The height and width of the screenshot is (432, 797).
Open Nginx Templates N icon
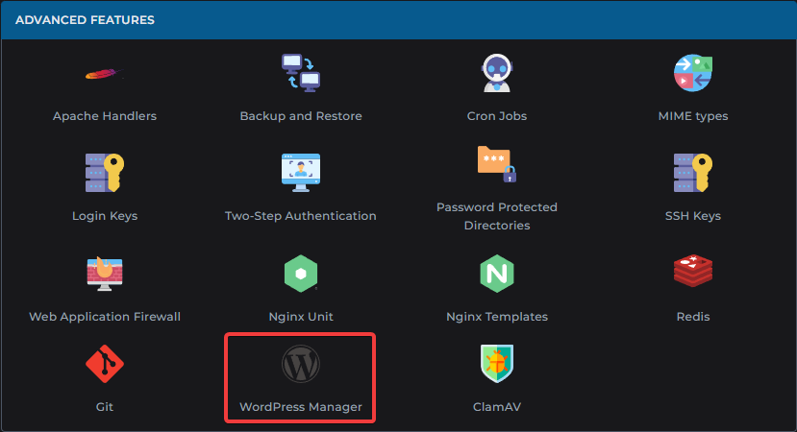497,273
